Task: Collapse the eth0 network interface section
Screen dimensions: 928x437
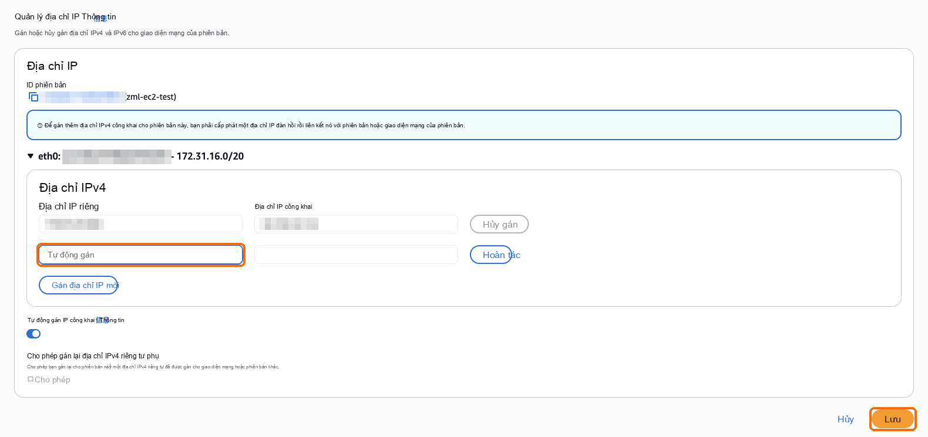Action: pos(31,156)
